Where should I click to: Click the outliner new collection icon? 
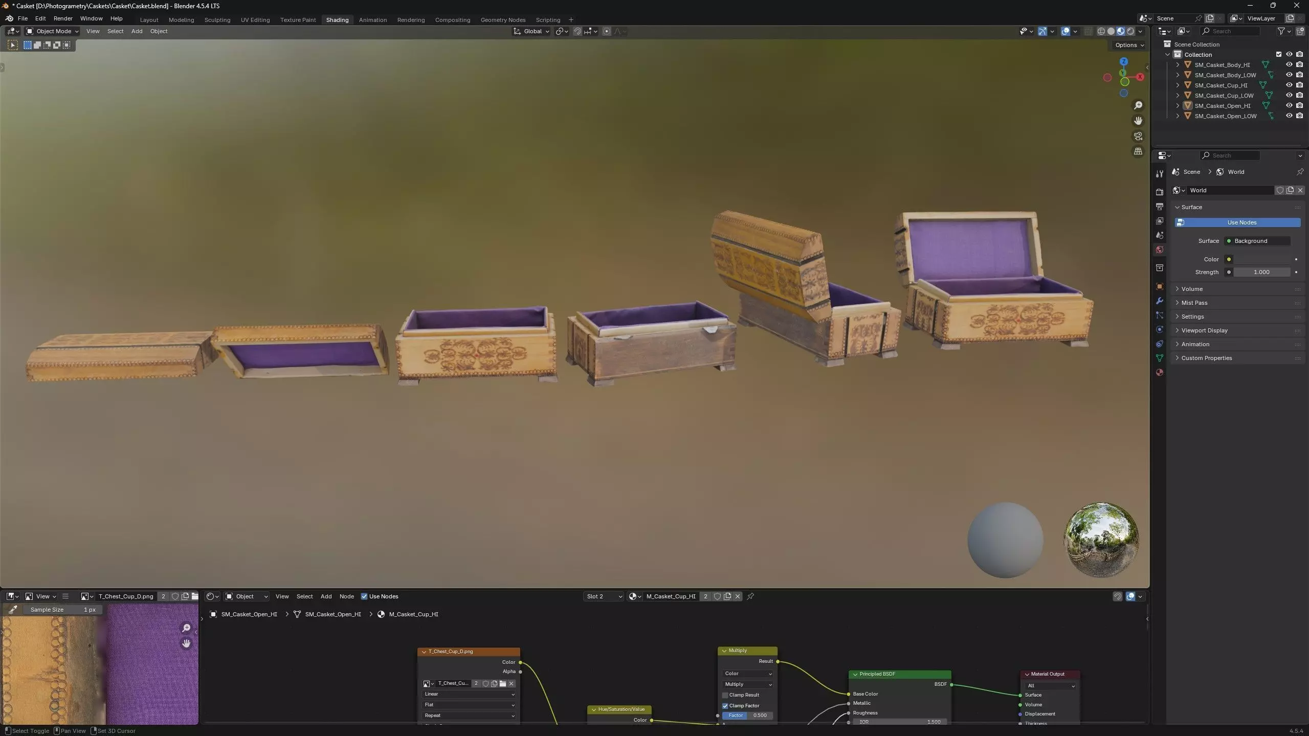tap(1300, 31)
